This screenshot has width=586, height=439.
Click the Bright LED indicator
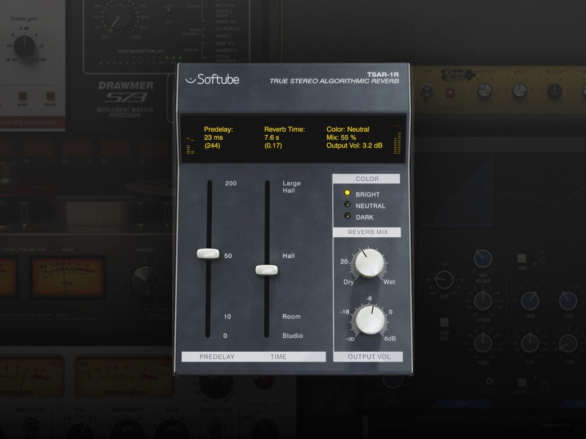pyautogui.click(x=347, y=194)
